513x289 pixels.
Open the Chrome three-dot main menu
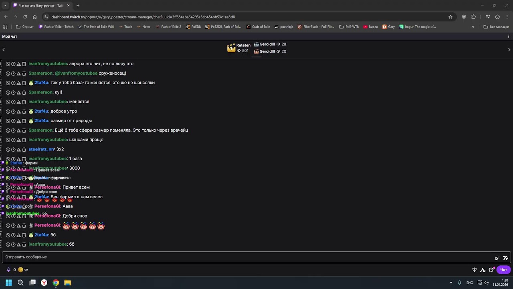(x=507, y=17)
